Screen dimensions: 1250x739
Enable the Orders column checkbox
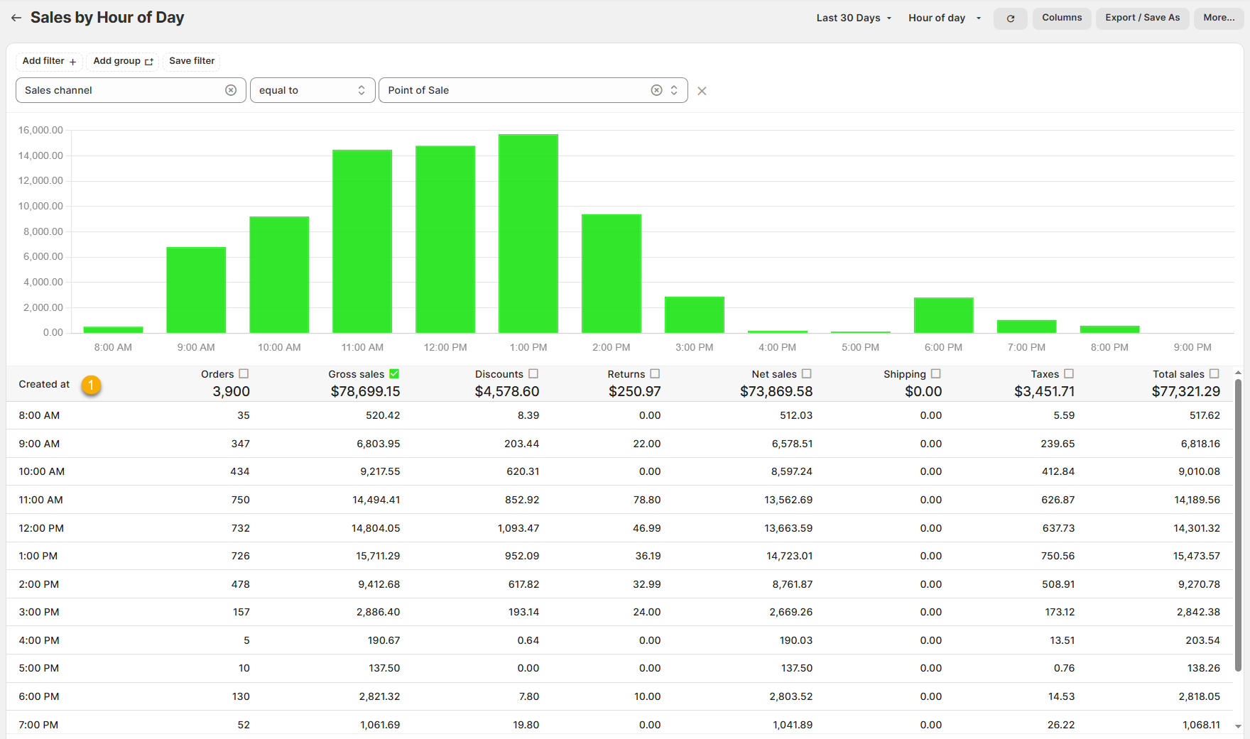tap(244, 373)
